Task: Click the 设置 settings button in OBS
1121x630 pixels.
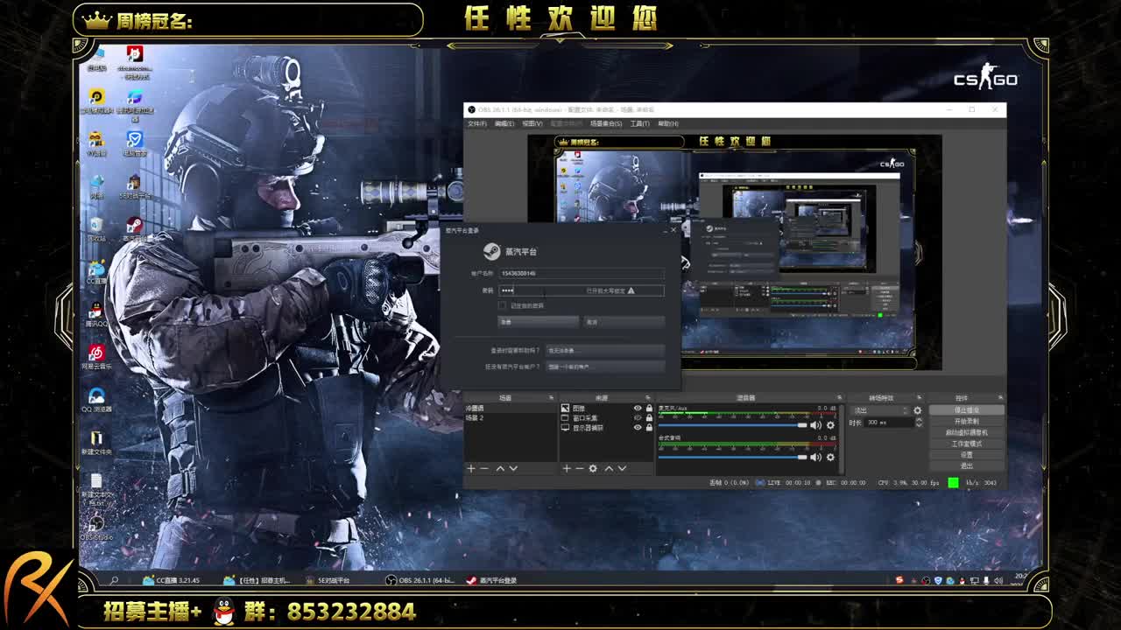Action: click(967, 455)
